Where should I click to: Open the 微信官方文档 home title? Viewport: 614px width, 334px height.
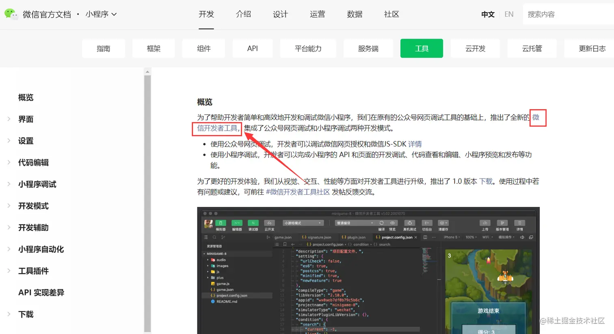[47, 14]
